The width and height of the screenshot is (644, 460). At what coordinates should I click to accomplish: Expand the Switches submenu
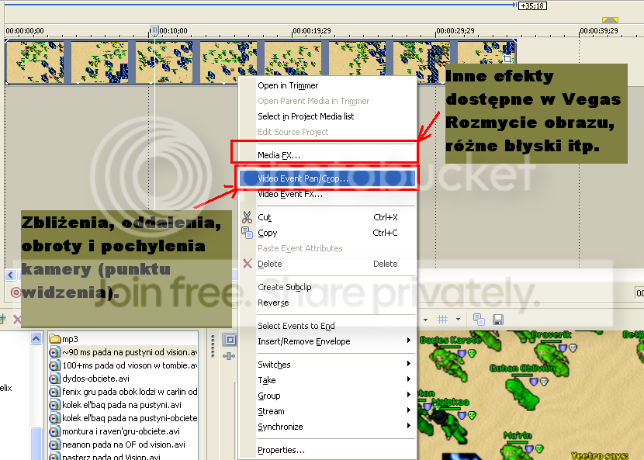(x=327, y=365)
